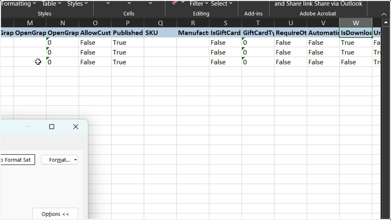The height and width of the screenshot is (220, 391).
Task: Click the No Format Set preview box
Action: coord(17,160)
